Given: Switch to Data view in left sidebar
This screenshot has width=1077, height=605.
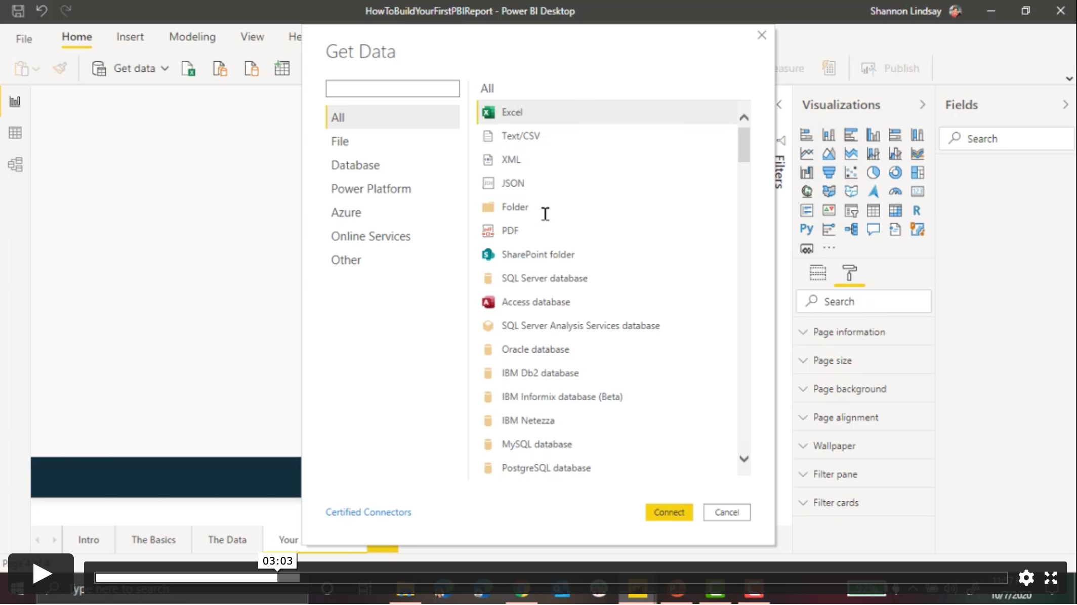Looking at the screenshot, I should (x=15, y=133).
